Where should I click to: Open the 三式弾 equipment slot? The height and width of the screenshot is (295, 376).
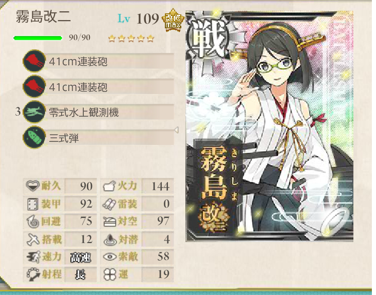pyautogui.click(x=109, y=137)
